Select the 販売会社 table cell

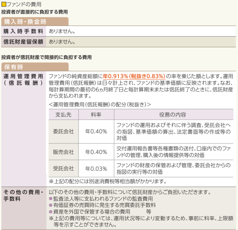[x=64, y=152]
